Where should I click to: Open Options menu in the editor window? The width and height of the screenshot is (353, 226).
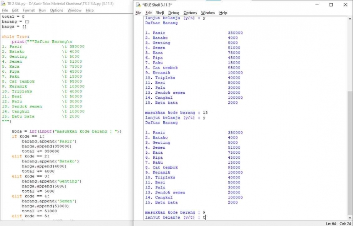56,11
